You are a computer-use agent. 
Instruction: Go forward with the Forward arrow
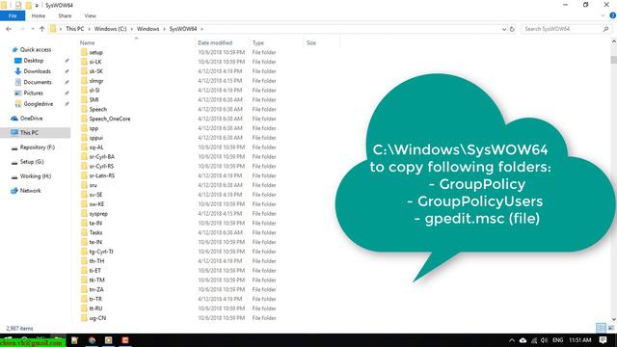pyautogui.click(x=22, y=29)
